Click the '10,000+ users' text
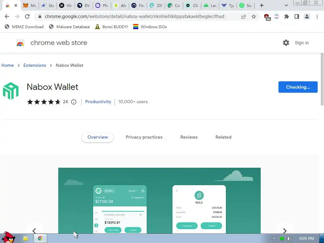 pyautogui.click(x=133, y=102)
